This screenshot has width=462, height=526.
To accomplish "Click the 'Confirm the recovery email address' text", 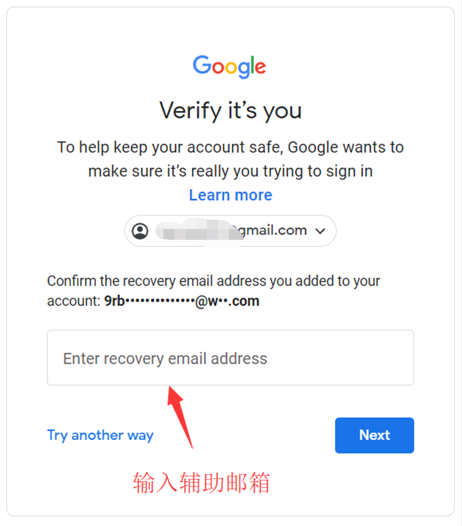I will point(214,281).
